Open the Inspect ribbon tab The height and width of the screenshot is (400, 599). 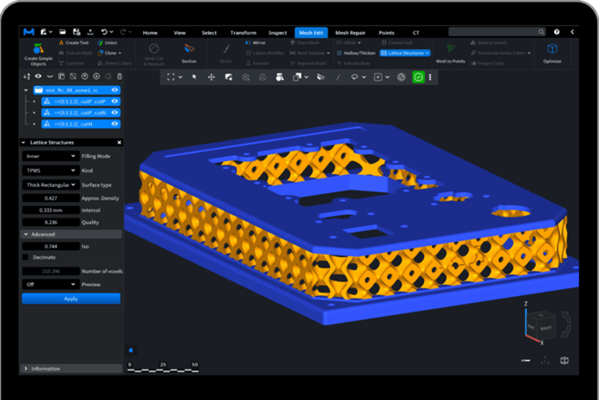[277, 32]
